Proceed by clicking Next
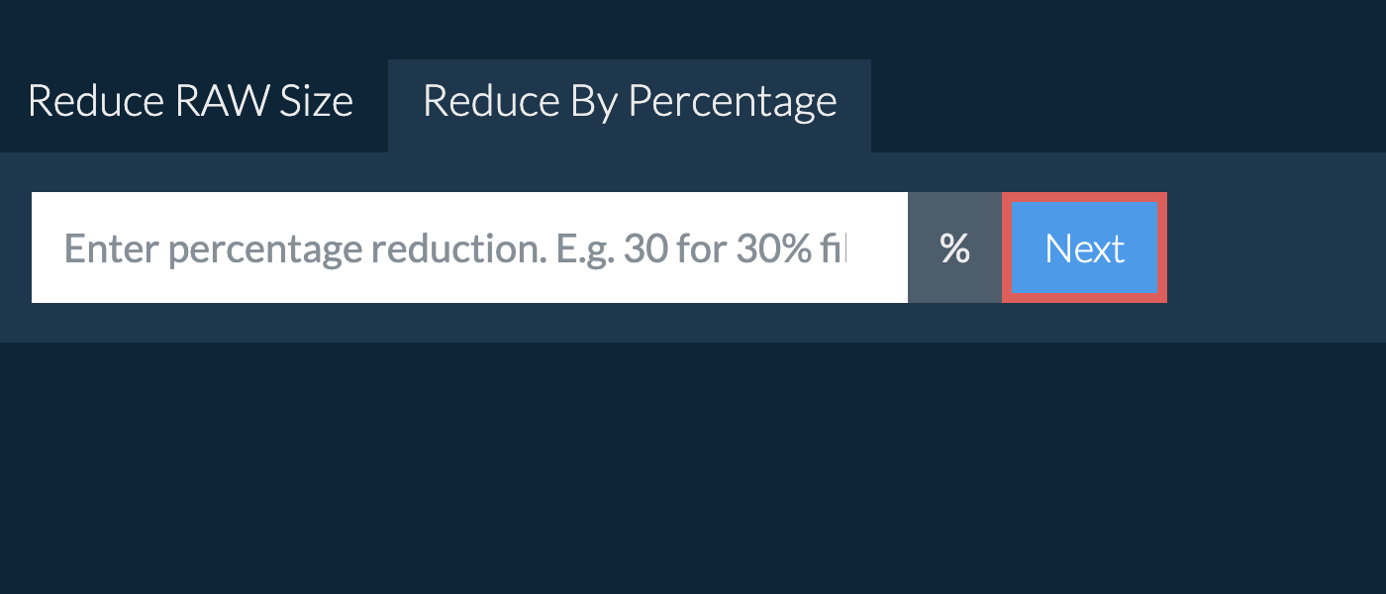The width and height of the screenshot is (1386, 594). [1084, 247]
